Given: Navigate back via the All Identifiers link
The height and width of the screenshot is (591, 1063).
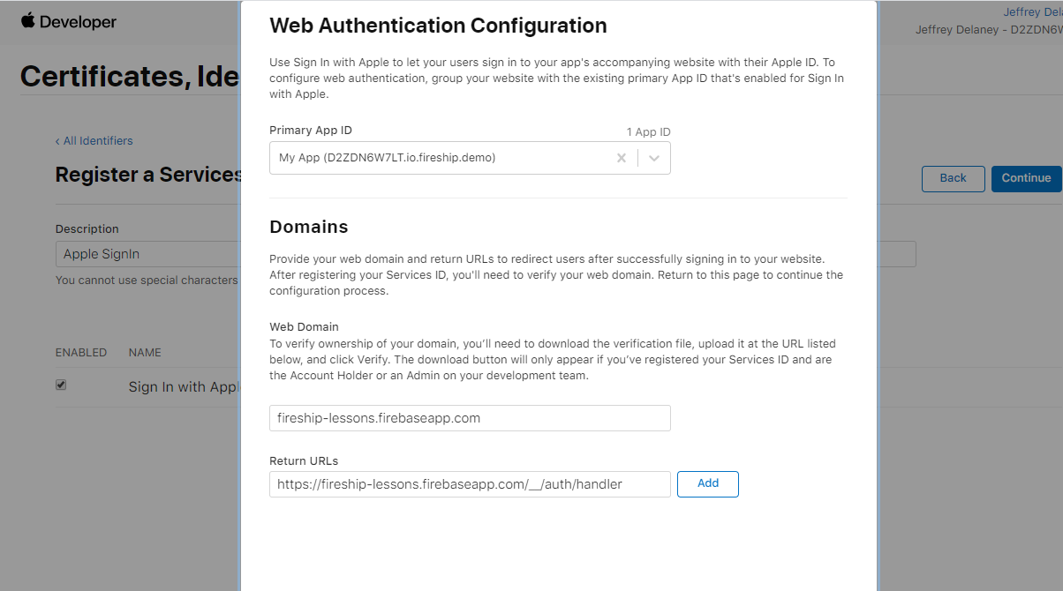Looking at the screenshot, I should click(94, 140).
